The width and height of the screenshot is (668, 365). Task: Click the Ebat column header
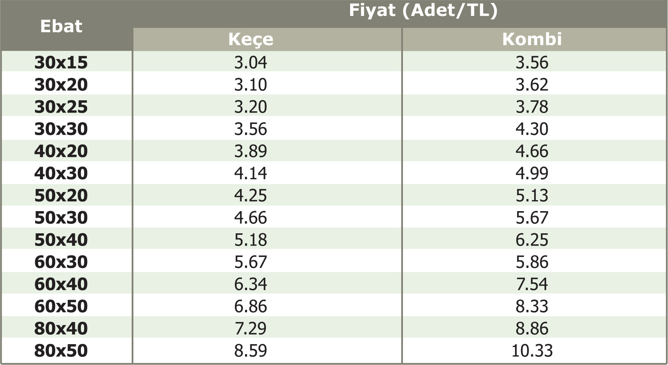(61, 27)
